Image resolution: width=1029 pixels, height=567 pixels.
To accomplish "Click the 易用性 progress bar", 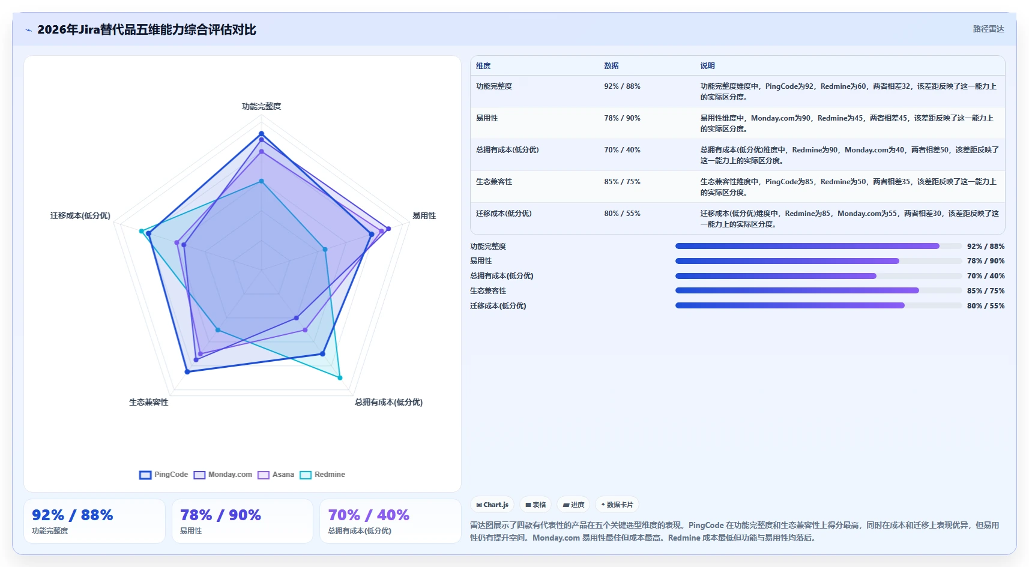I will click(818, 261).
